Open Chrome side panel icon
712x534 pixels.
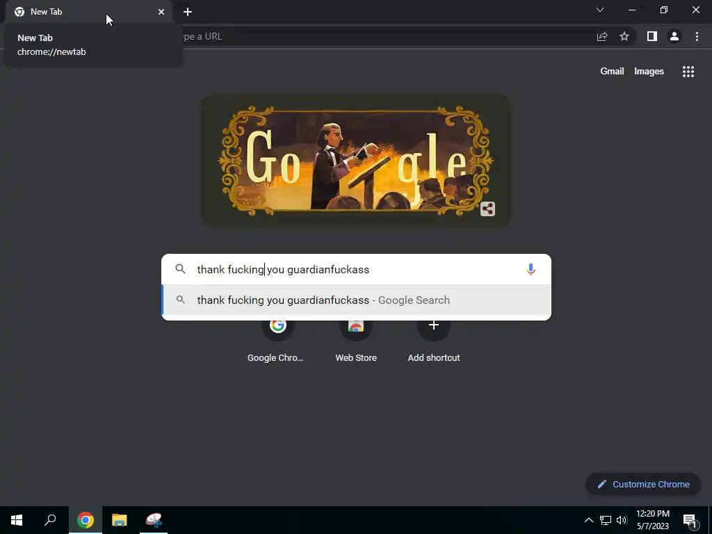[x=652, y=36]
